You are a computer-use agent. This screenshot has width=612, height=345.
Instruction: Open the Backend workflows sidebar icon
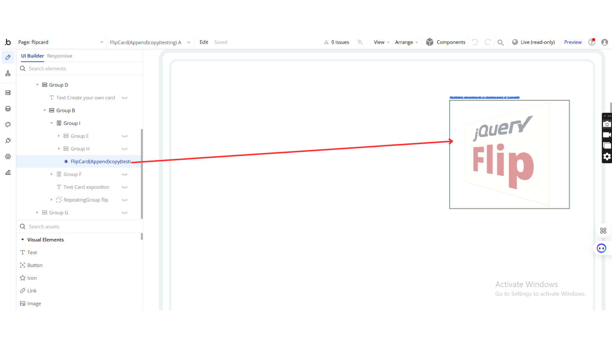coord(8,93)
